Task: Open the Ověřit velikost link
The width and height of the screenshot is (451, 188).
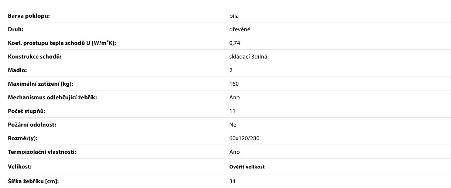Action: pyautogui.click(x=247, y=167)
